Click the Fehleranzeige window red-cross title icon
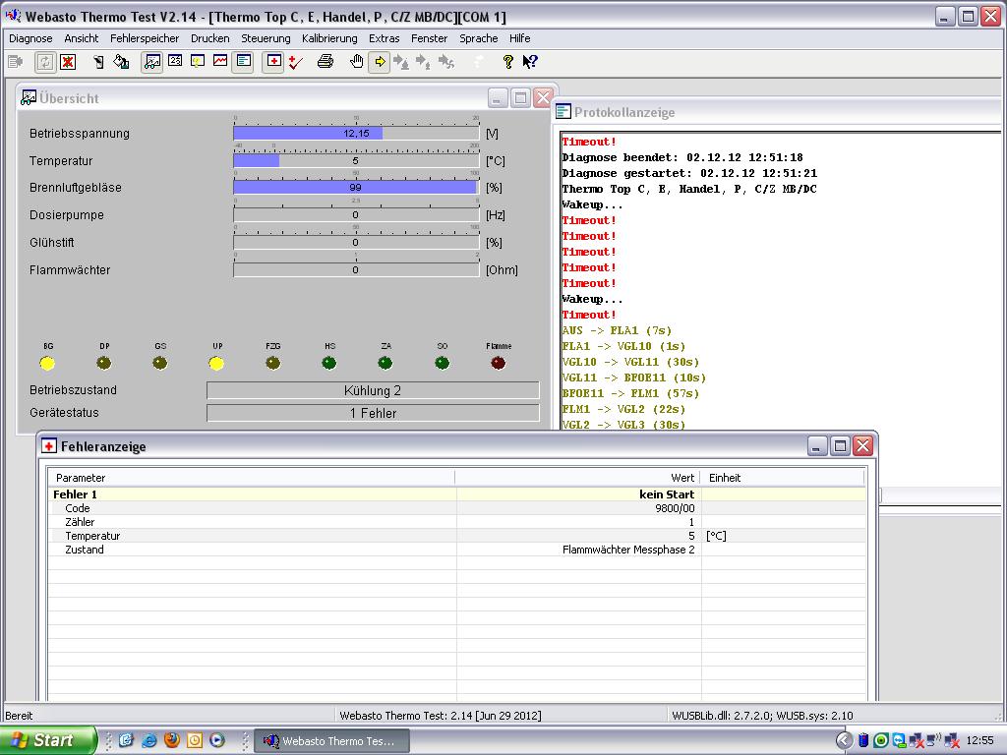 49,446
